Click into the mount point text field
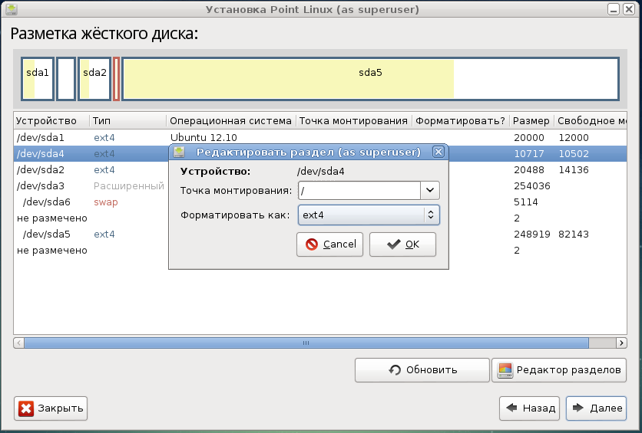This screenshot has height=433, width=642. (359, 190)
